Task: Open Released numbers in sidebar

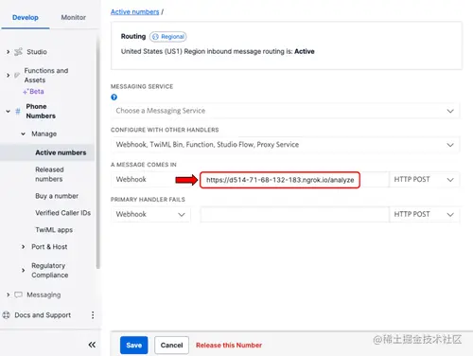Action: click(49, 174)
